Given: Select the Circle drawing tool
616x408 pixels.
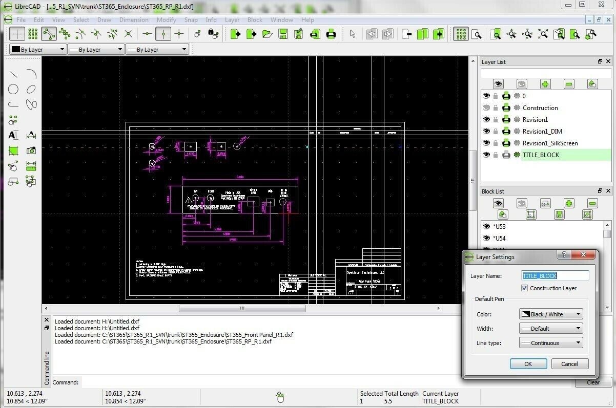Looking at the screenshot, I should point(14,89).
